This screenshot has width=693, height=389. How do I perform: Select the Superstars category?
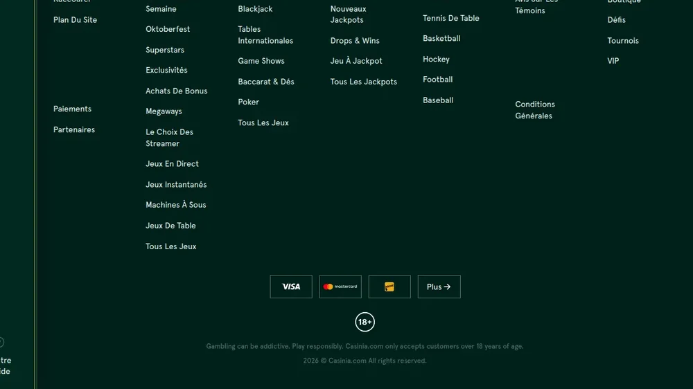click(165, 50)
